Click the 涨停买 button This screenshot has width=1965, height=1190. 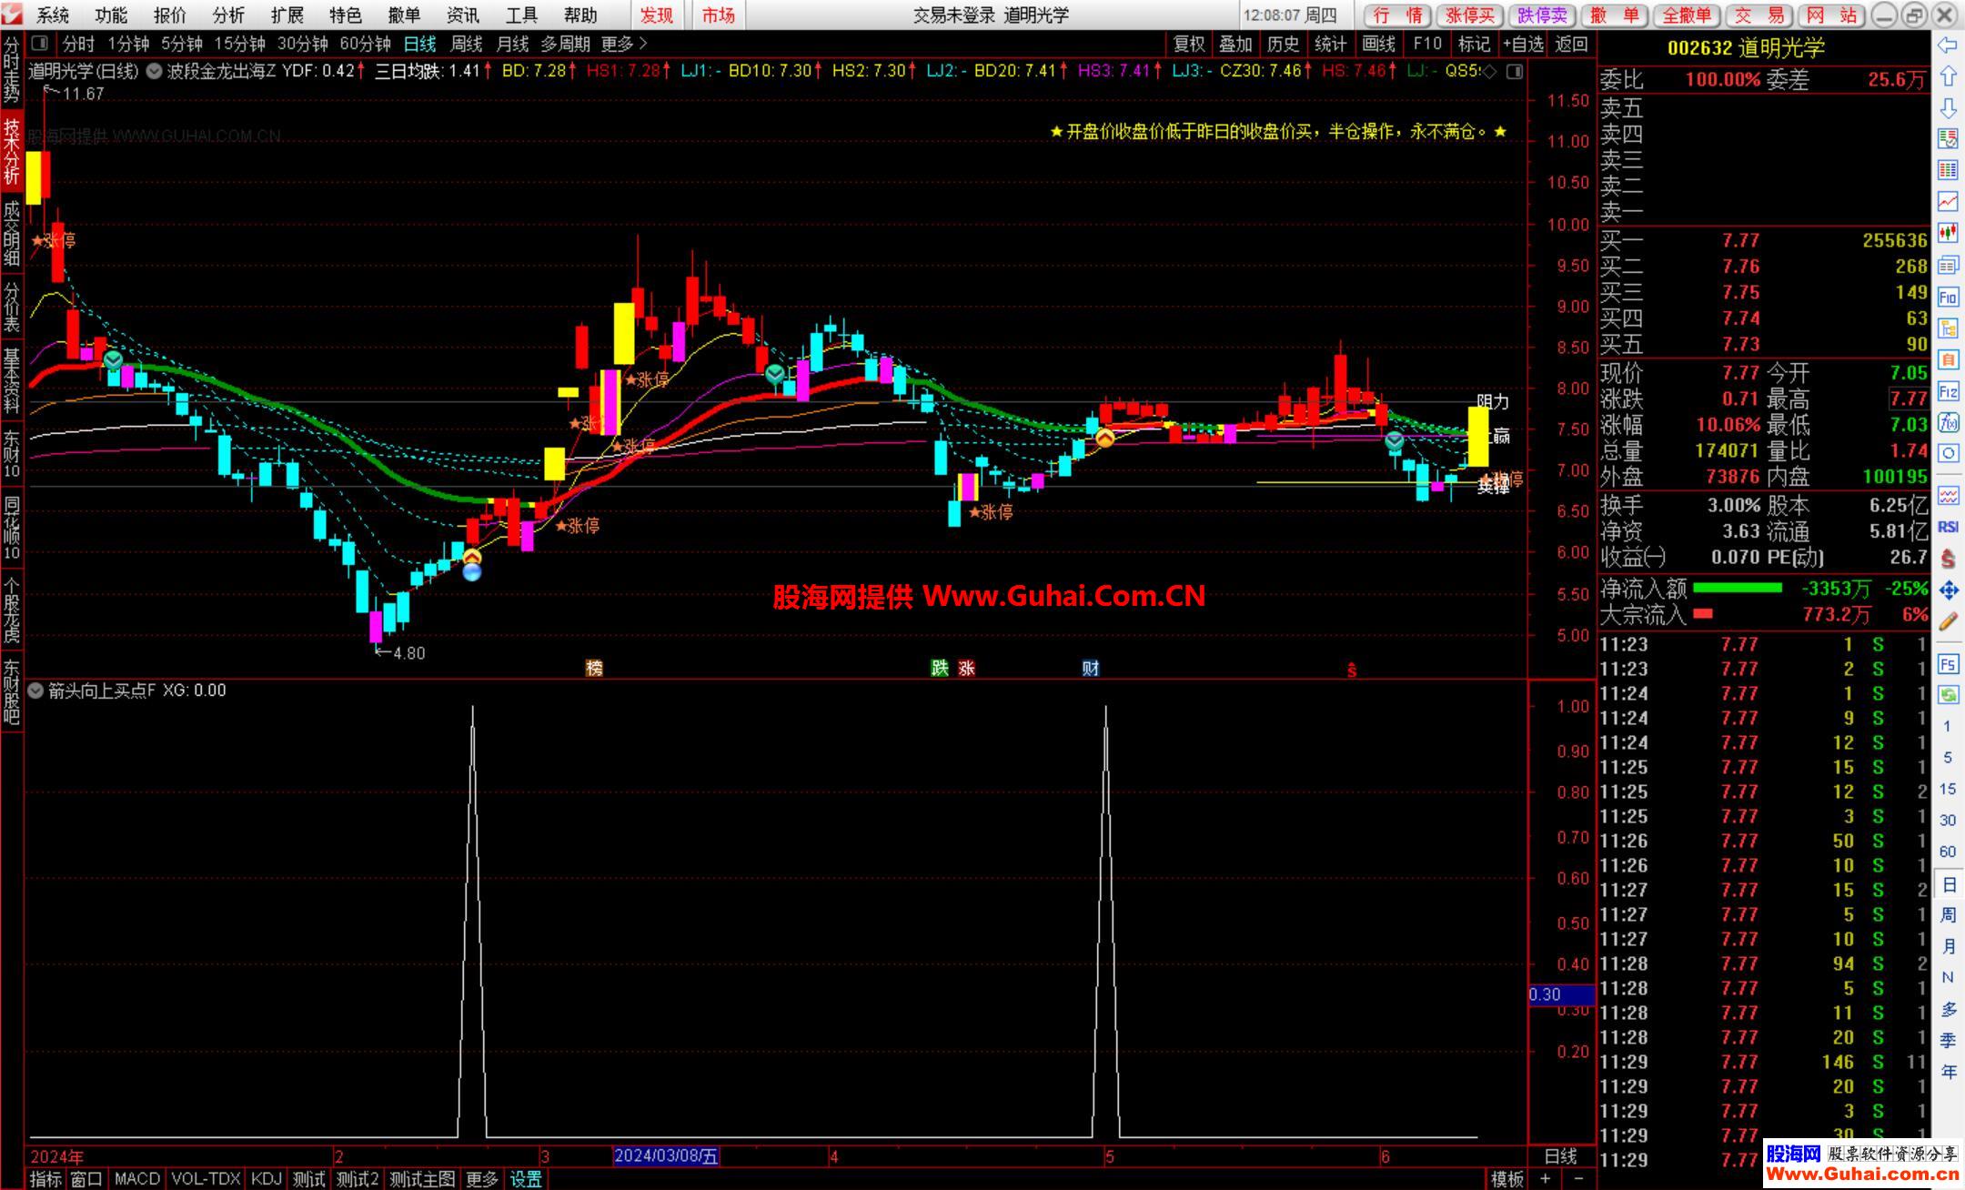[1470, 15]
